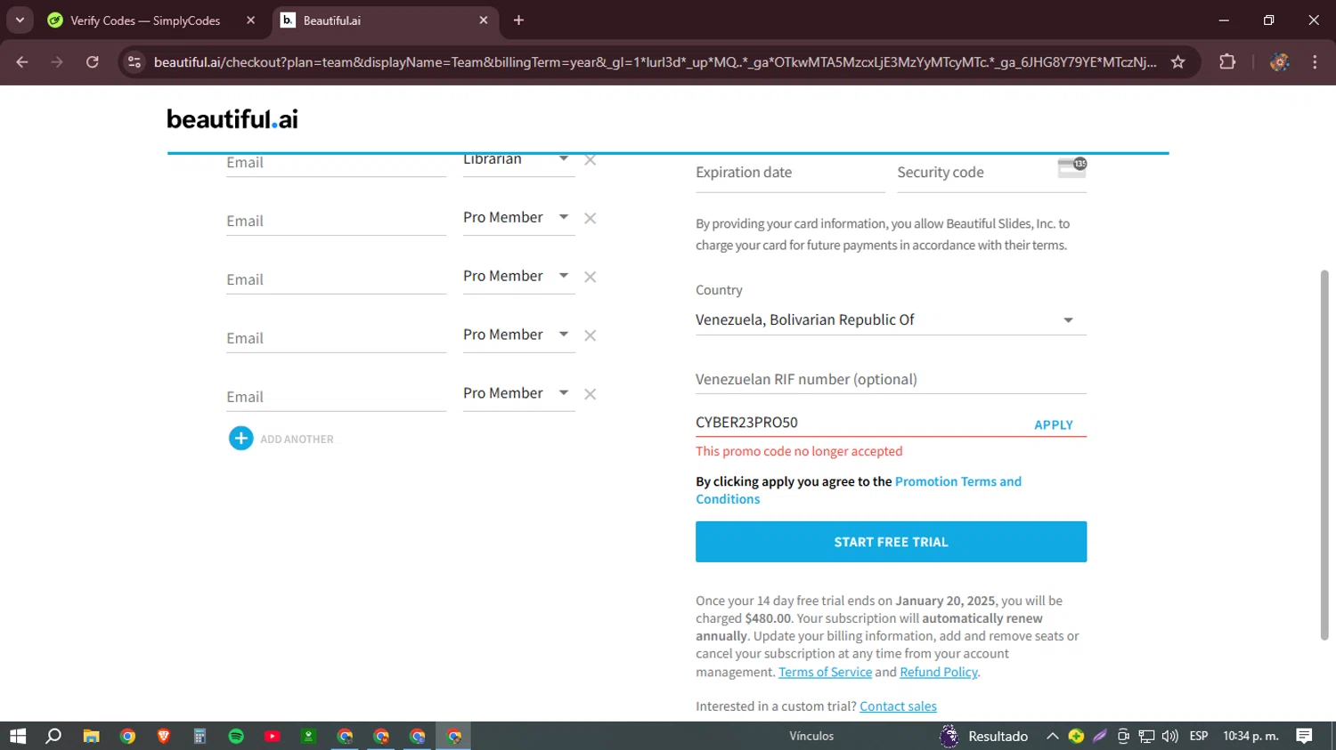Reload the checkout page

93,61
